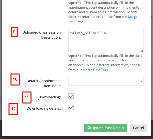Click the red annotation marker 9

(x=14, y=32)
